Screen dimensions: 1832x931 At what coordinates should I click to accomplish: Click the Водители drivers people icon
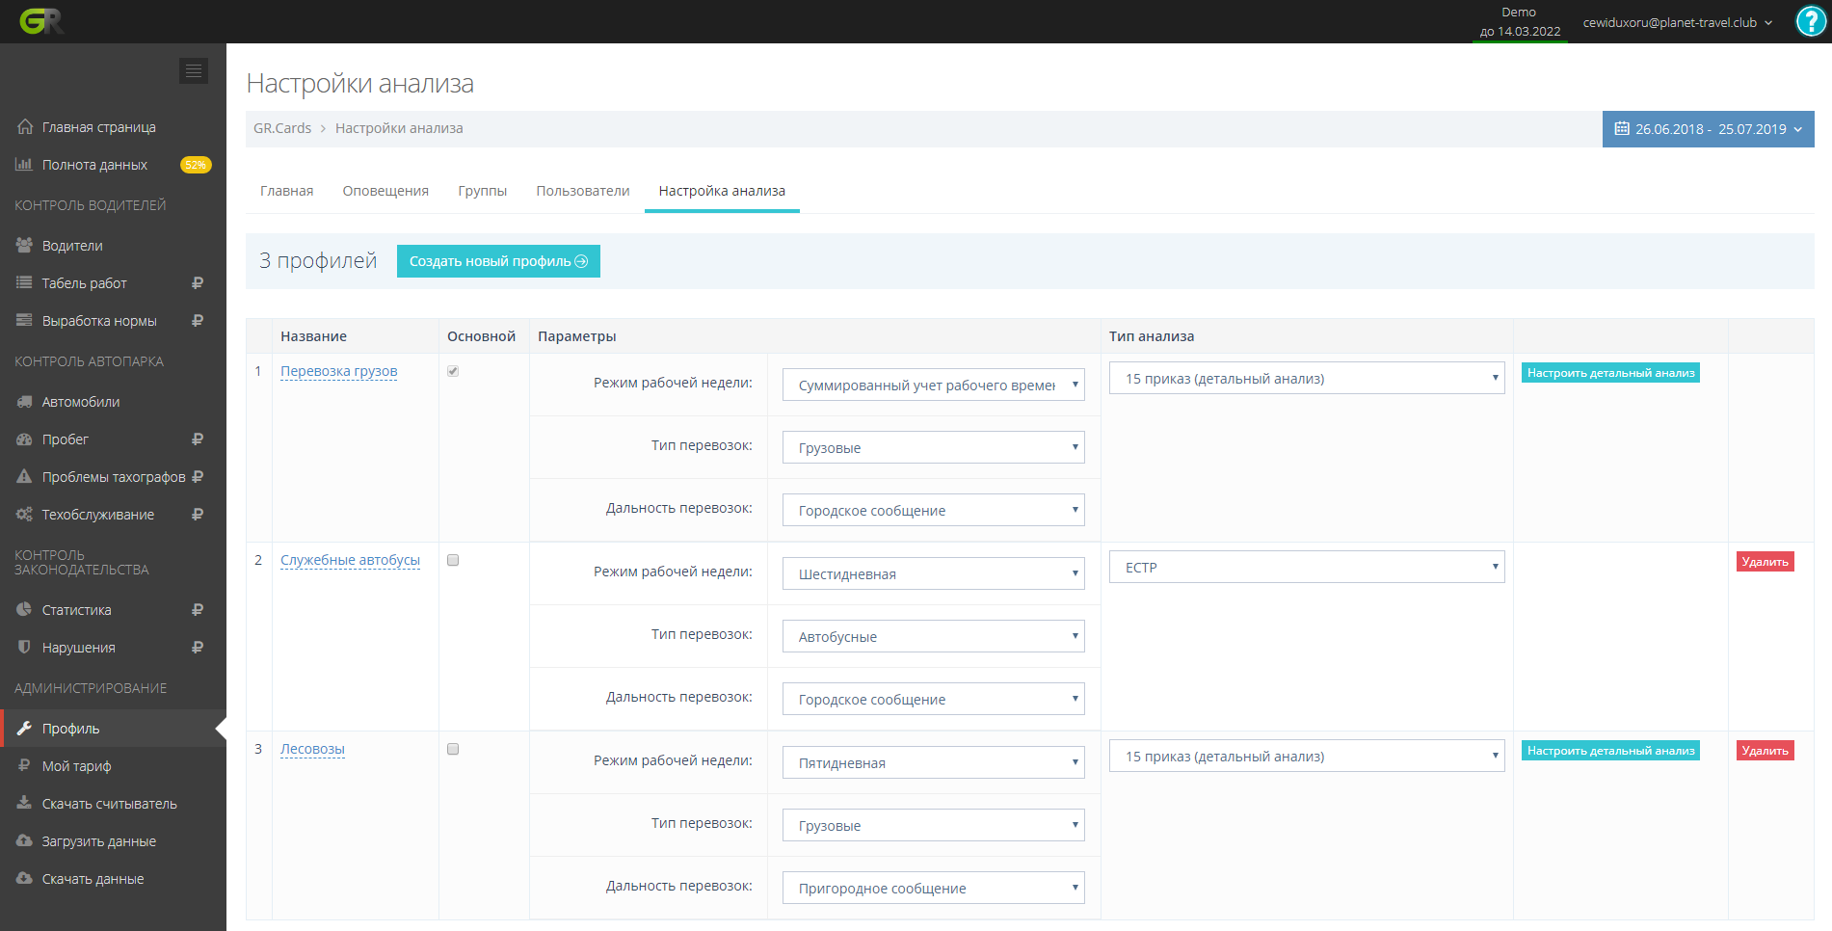tap(25, 246)
